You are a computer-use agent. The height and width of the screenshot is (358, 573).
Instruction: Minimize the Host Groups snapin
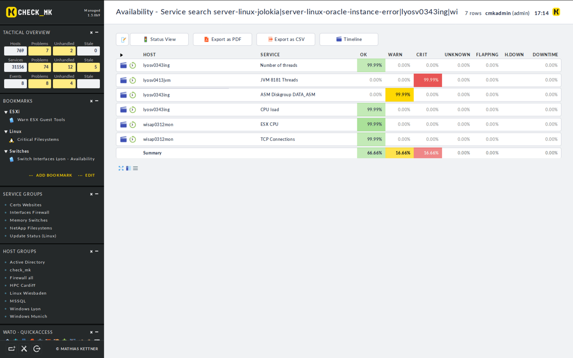(x=97, y=251)
